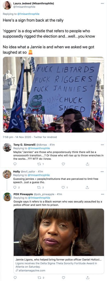Image resolution: width=107 pixels, height=281 pixels.
Task: Retweet PDX Pineapple's reply
Action: 41,278
